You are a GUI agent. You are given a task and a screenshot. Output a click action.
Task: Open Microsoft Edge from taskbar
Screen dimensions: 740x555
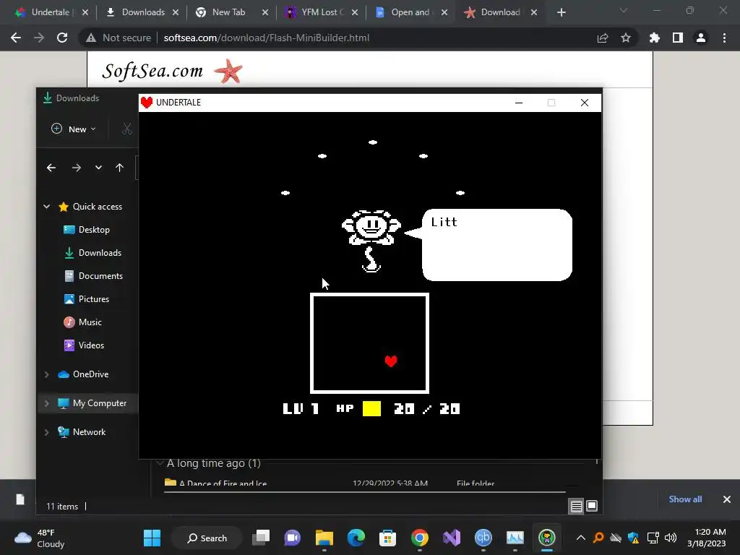tap(356, 538)
